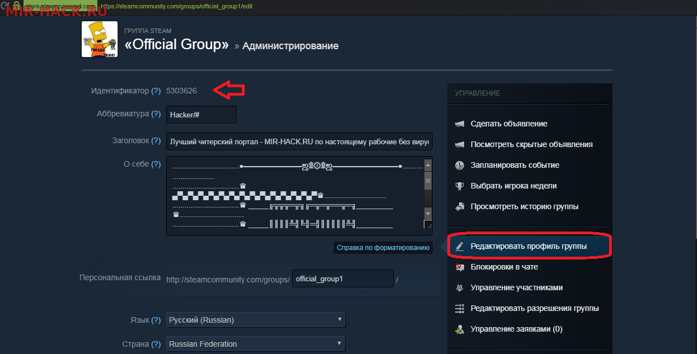
Task: Click the Аббревиатура field containing Hacker/#
Action: (202, 115)
